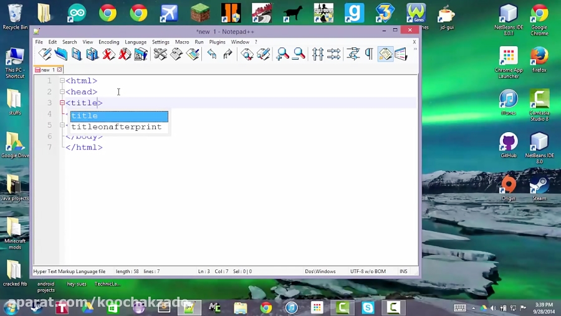Click the Save All toolbar icon
This screenshot has width=561, height=316.
click(x=92, y=55)
